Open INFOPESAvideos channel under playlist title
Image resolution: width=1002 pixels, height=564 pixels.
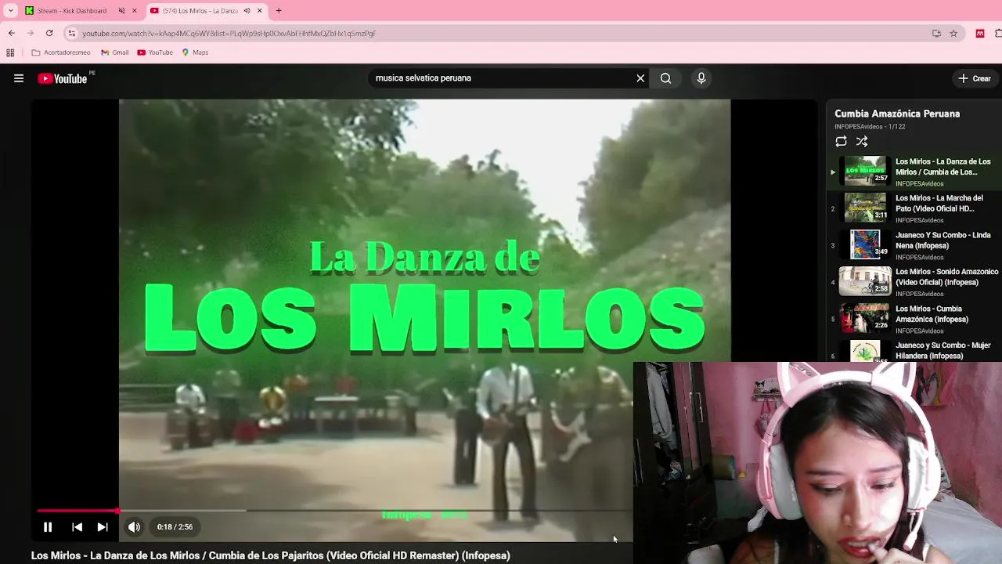coord(859,127)
